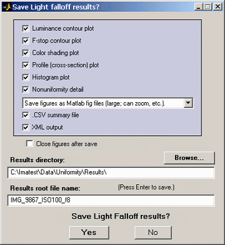Confirm saving with the Yes button
The width and height of the screenshot is (225, 245).
pos(89,232)
